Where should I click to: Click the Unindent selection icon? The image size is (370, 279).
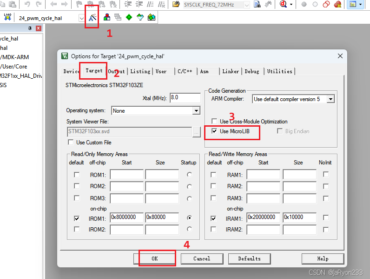point(139,4)
